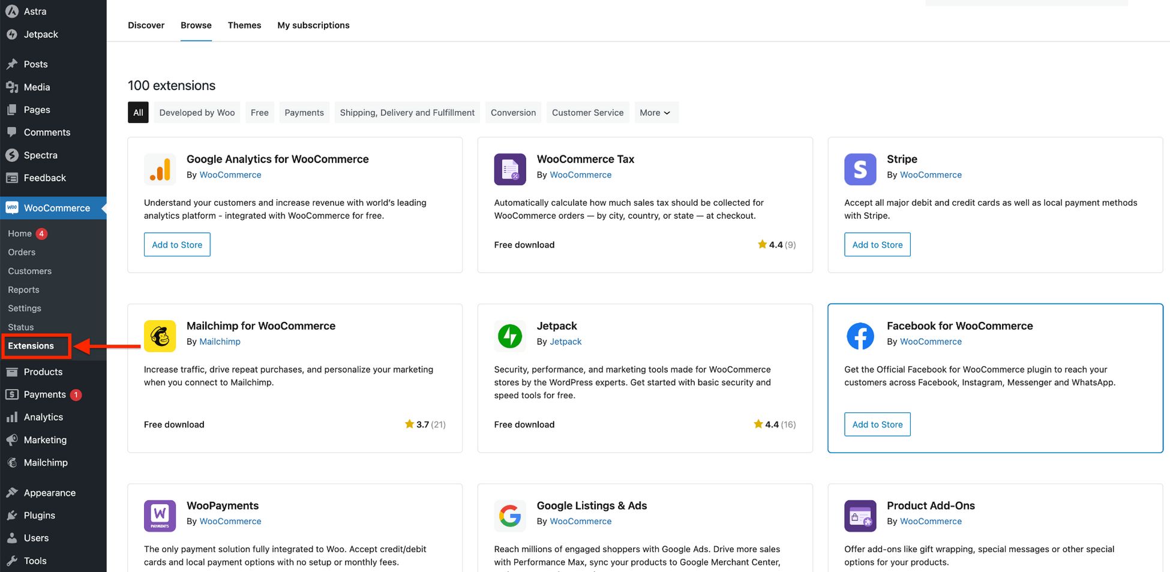Screen dimensions: 1170x572
Task: Click the Google Listings & Ads logo
Action: coord(510,516)
